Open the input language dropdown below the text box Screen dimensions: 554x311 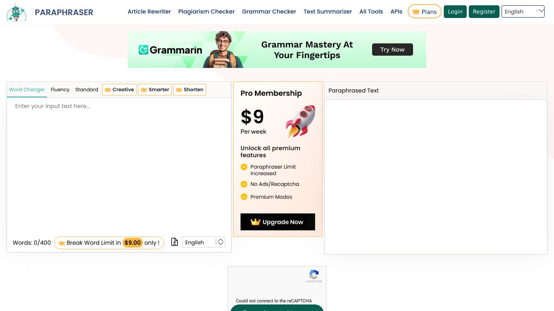click(x=204, y=242)
